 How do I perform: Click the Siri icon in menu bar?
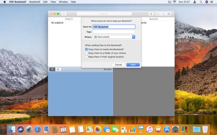click(207, 2)
